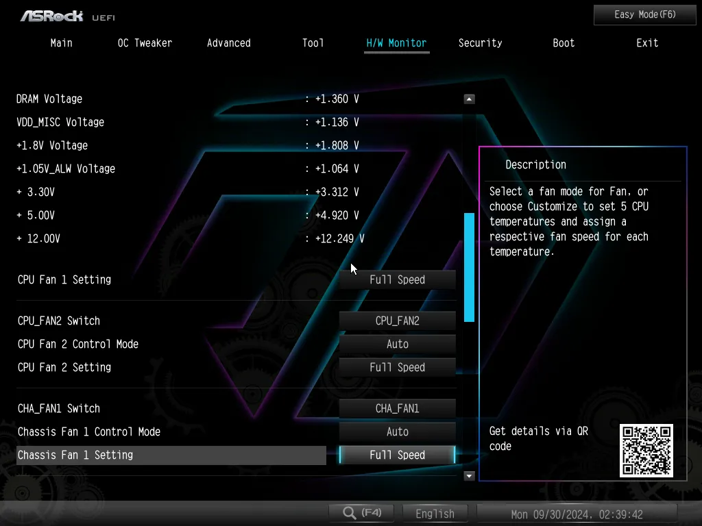Screen dimensions: 702x526
Task: Click the +1.05V_ALW Voltage label
Action: pos(66,168)
